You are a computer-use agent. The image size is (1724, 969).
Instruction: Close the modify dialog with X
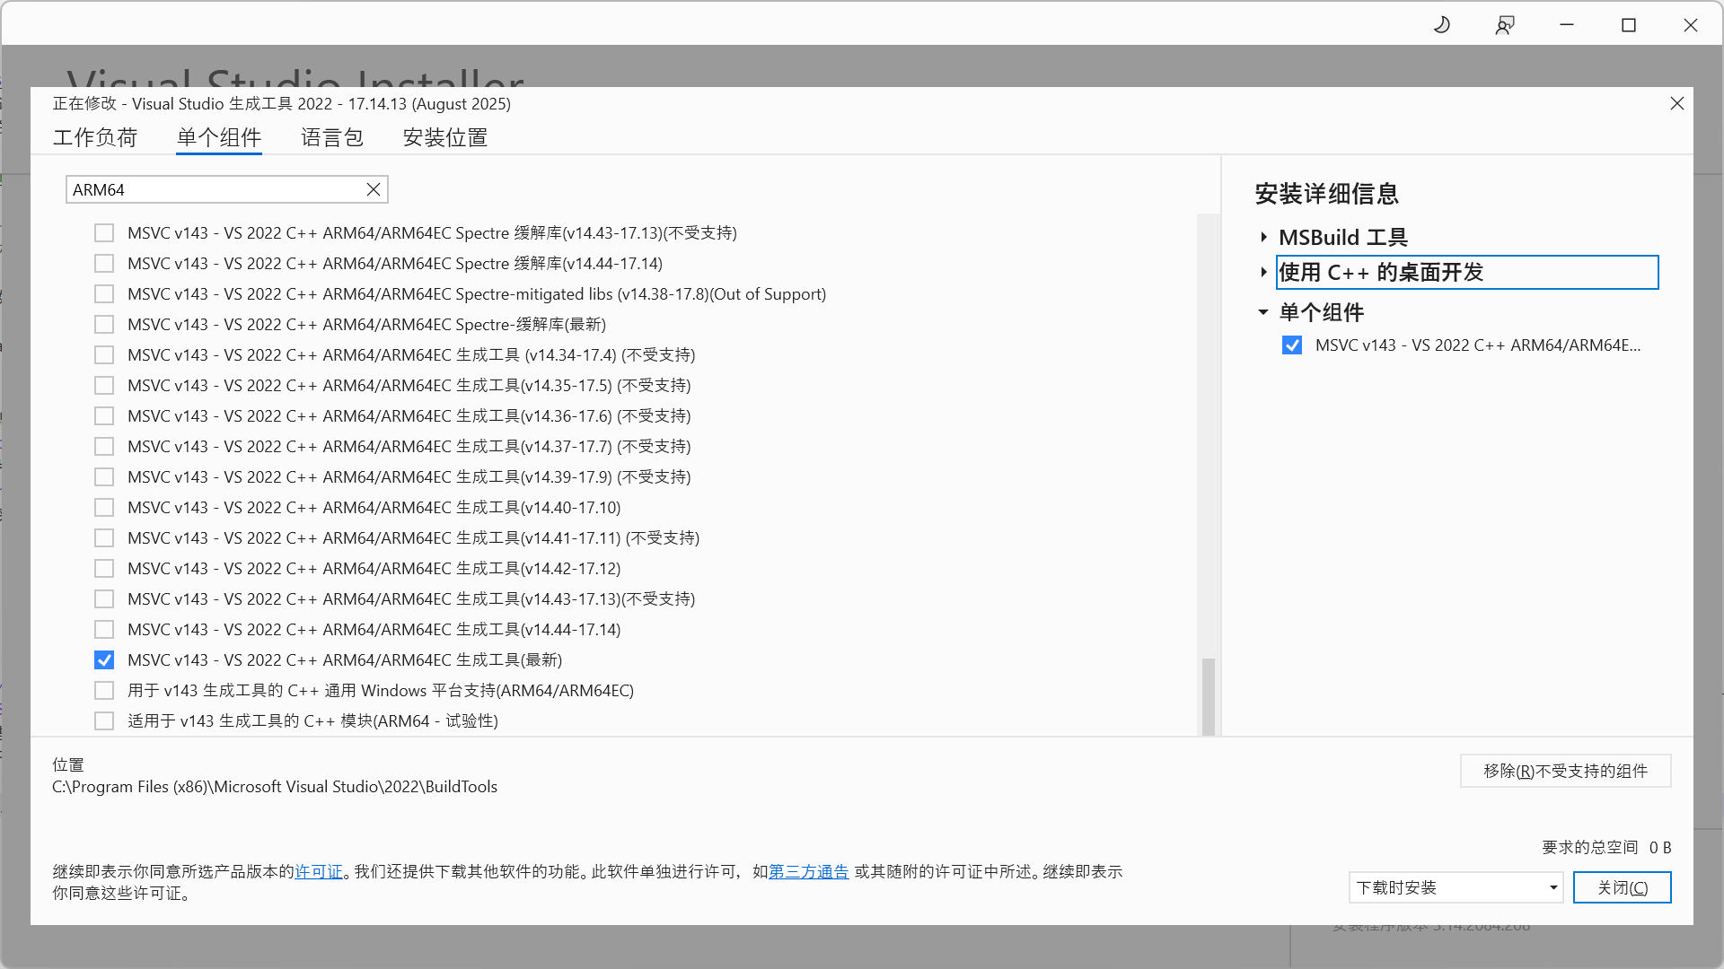pos(1676,103)
